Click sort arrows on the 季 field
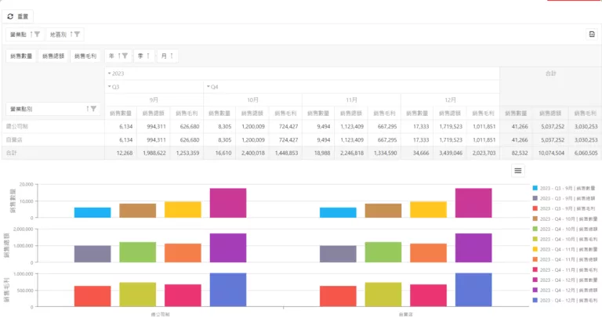The width and height of the screenshot is (602, 318). tap(147, 56)
